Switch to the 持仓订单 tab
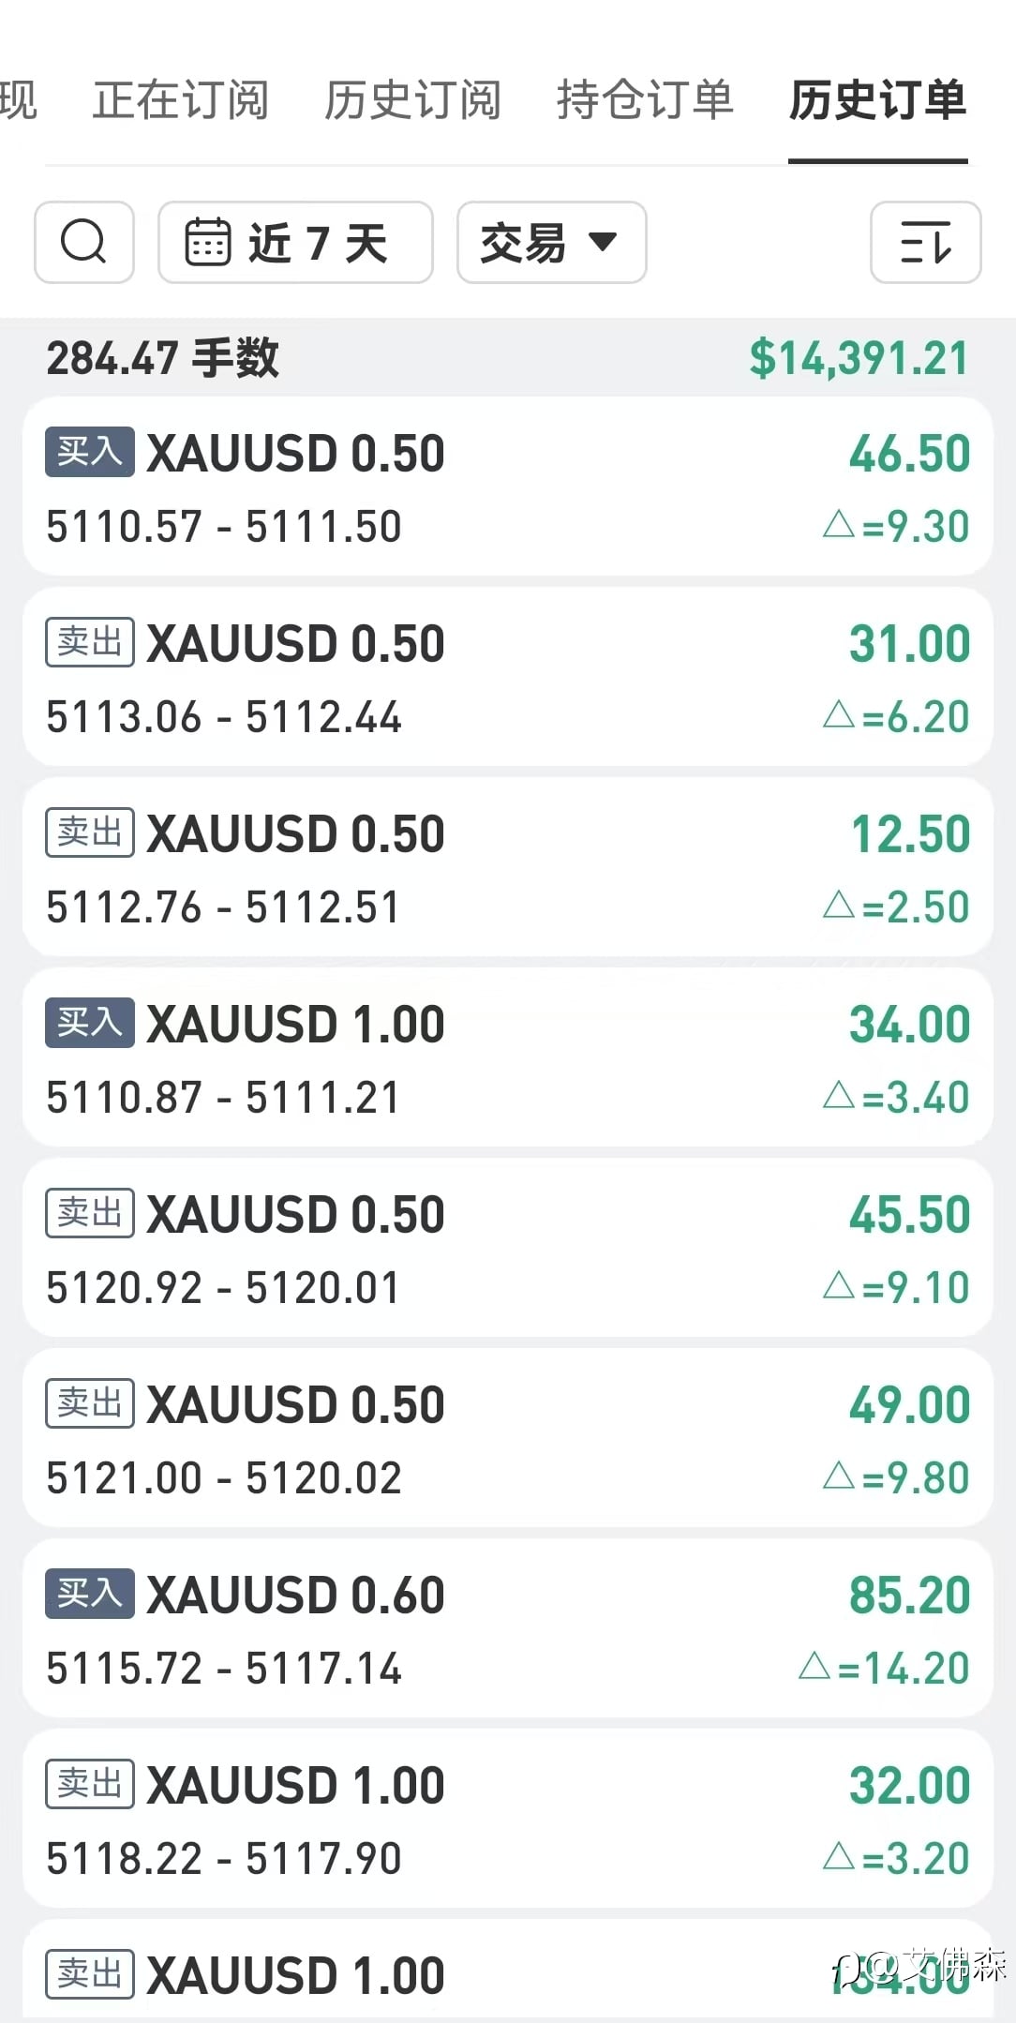The image size is (1016, 2023). coord(645,100)
